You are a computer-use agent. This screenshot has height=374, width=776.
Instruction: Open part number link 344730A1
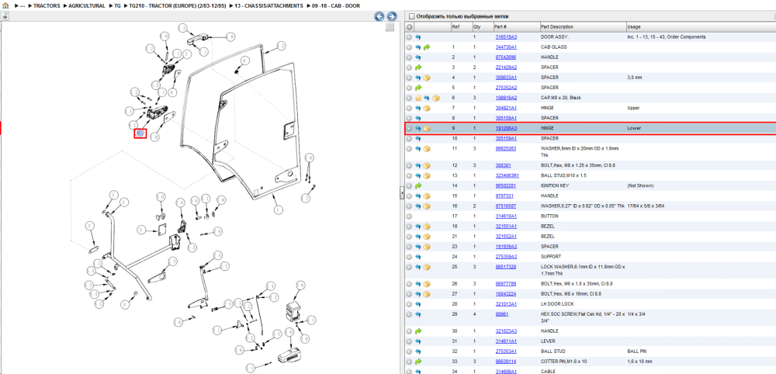[x=506, y=47]
